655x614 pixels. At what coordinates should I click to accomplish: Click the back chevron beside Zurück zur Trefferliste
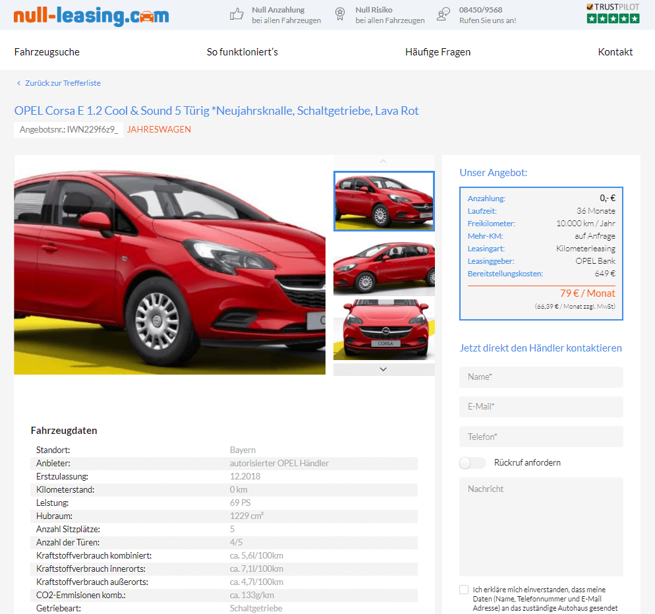coord(18,83)
